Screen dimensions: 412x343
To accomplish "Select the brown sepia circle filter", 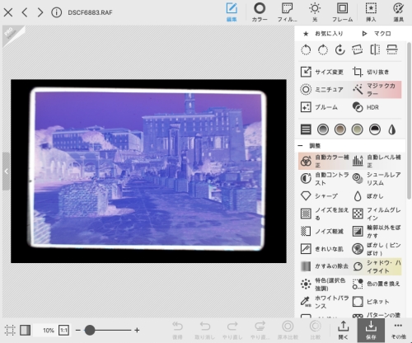I will 340,129.
